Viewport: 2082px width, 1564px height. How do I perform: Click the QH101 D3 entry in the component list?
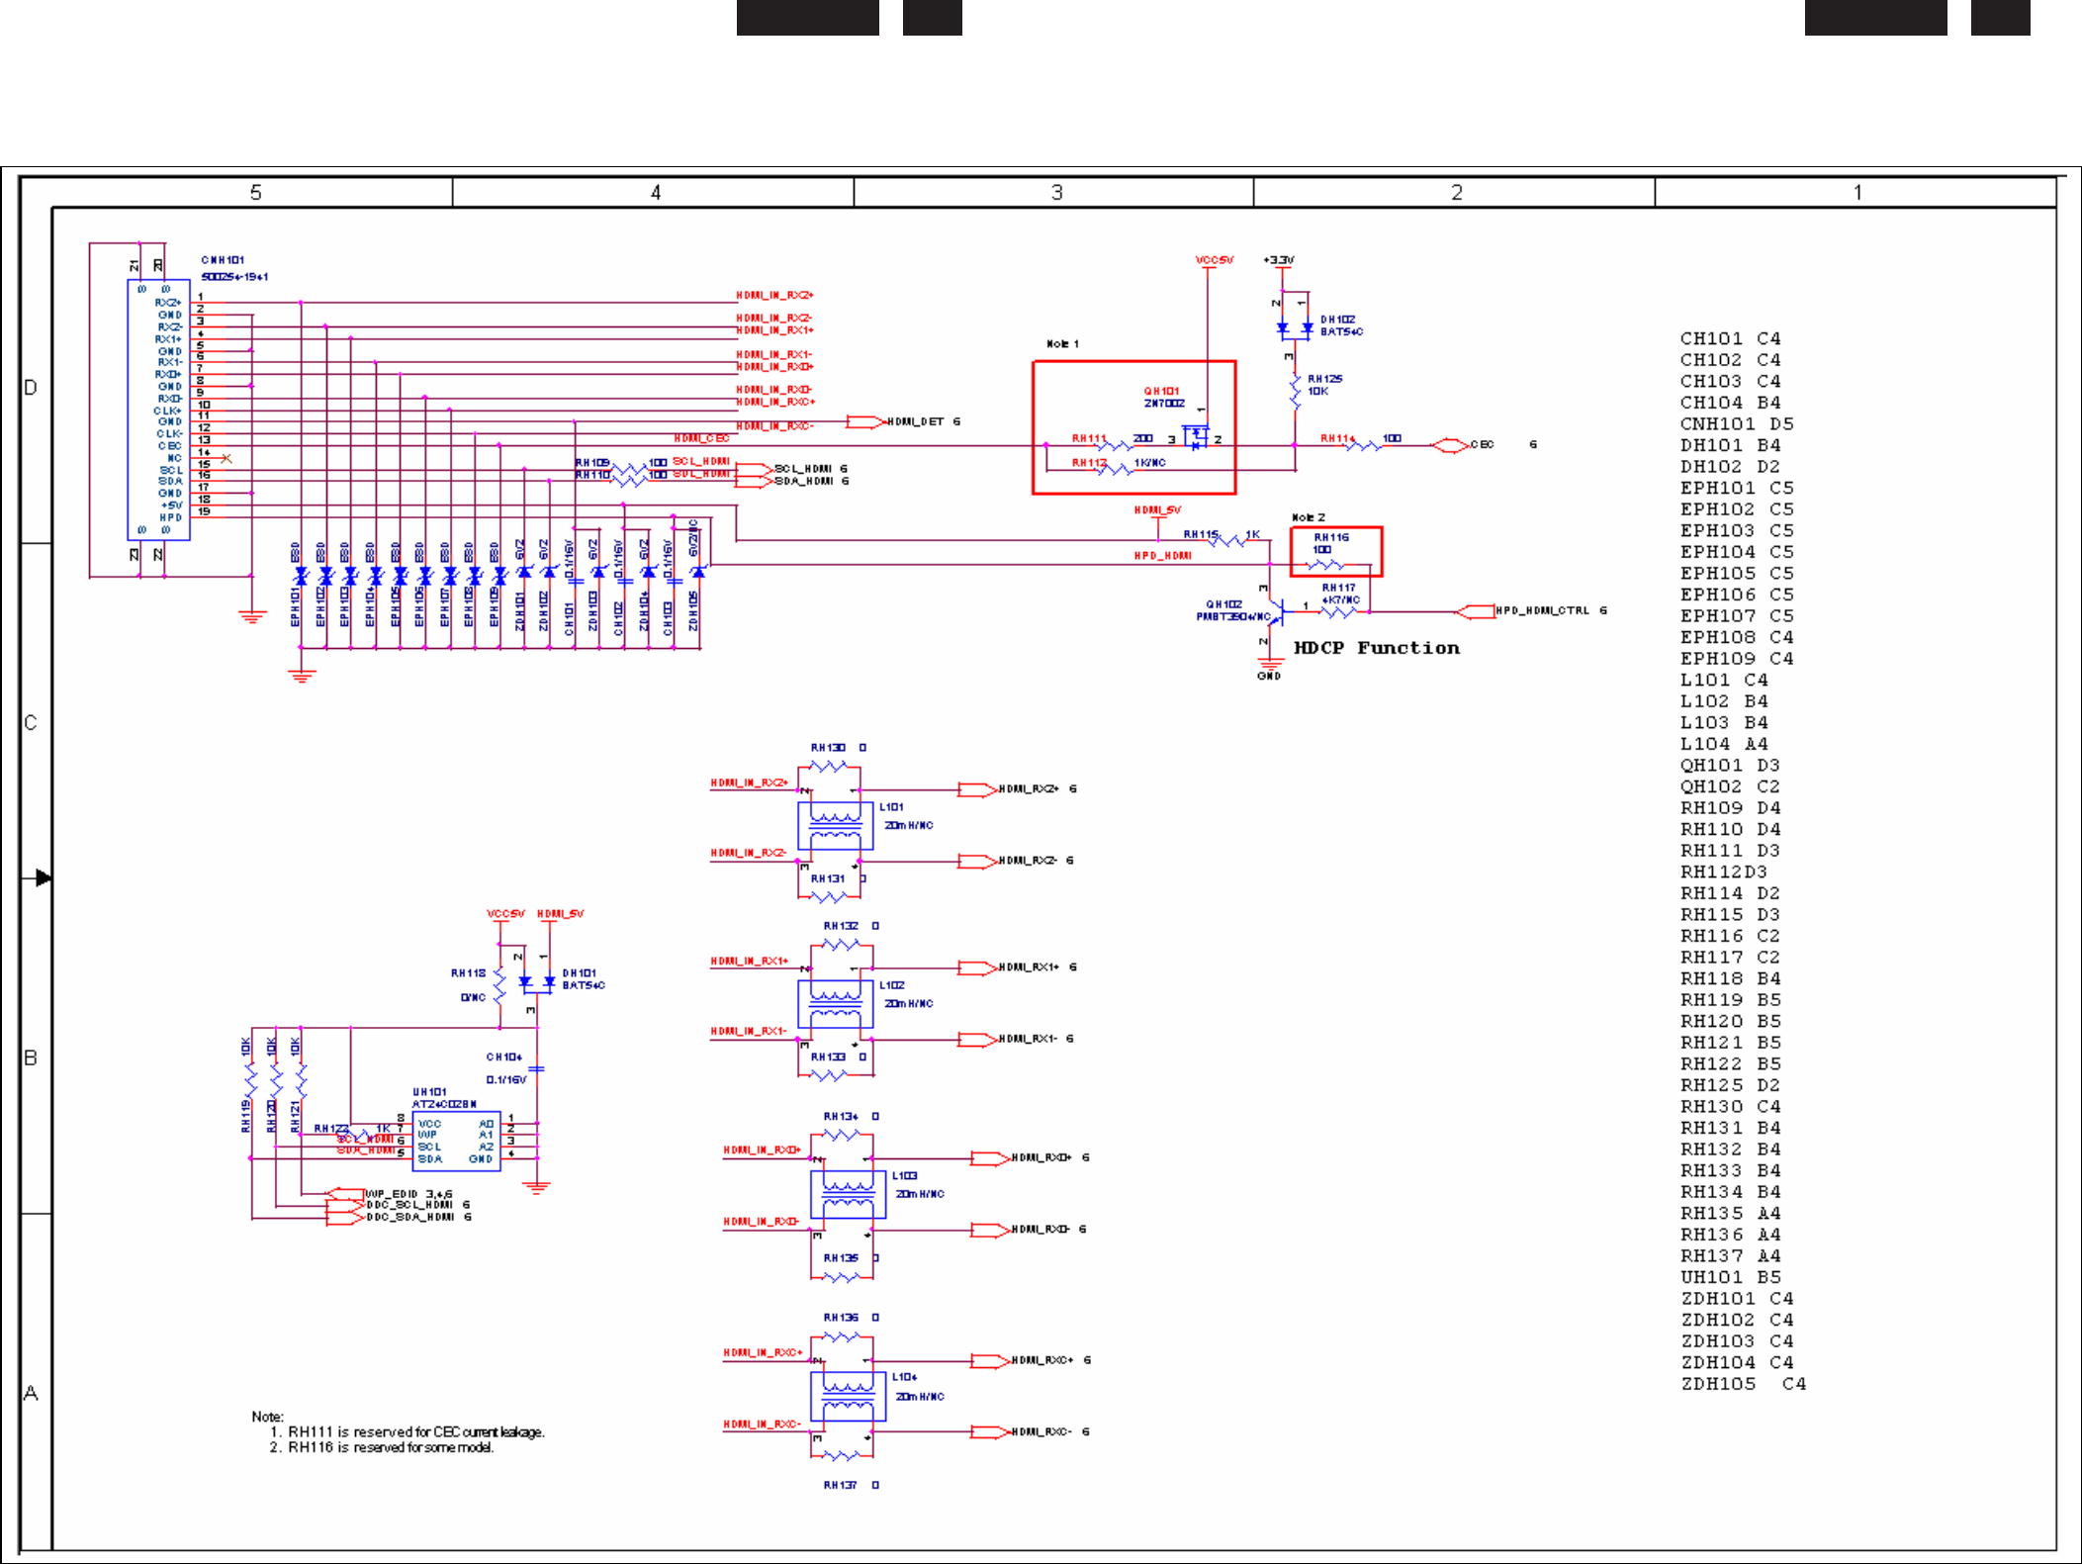(1729, 765)
